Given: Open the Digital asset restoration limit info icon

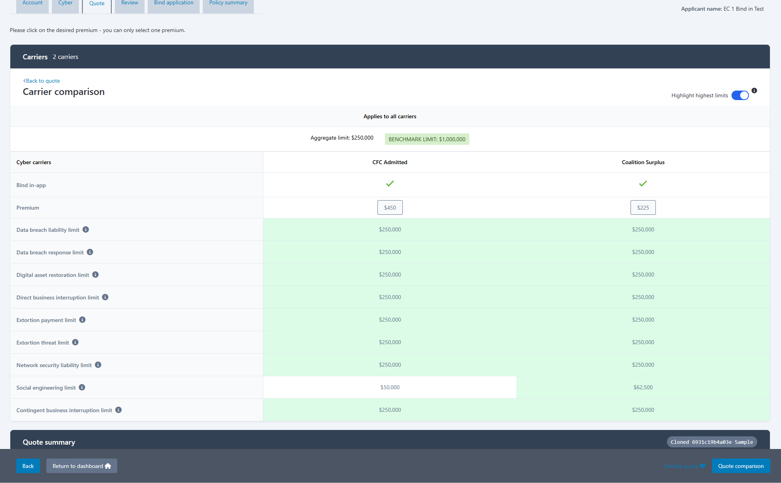Looking at the screenshot, I should (x=96, y=274).
